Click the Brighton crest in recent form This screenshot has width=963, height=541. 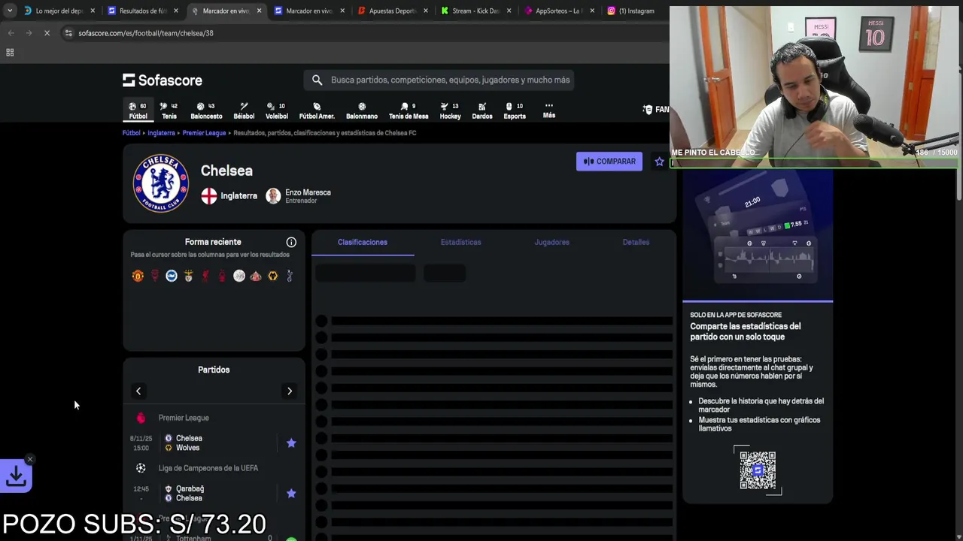pos(172,276)
